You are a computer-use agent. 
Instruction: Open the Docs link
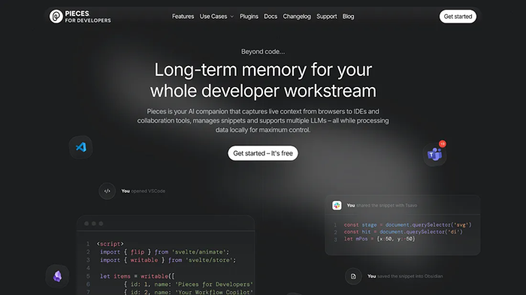pos(271,17)
